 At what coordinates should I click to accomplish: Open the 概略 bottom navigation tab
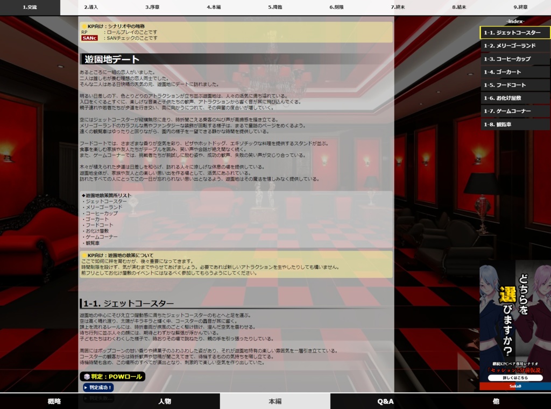coord(55,401)
